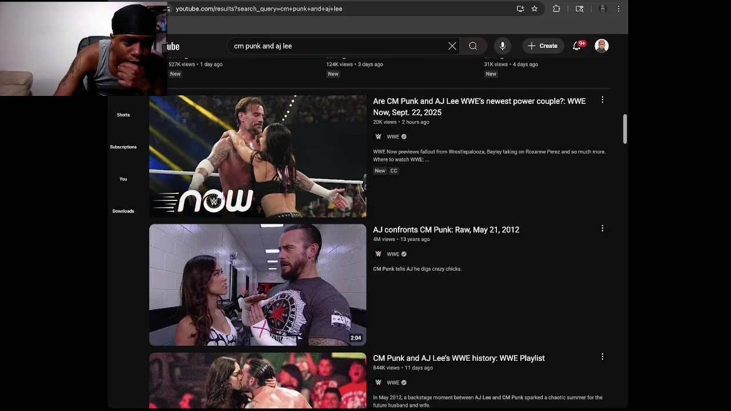Open the Chrome profile icon in the toolbar
Screen dimensions: 731x411
603,9
